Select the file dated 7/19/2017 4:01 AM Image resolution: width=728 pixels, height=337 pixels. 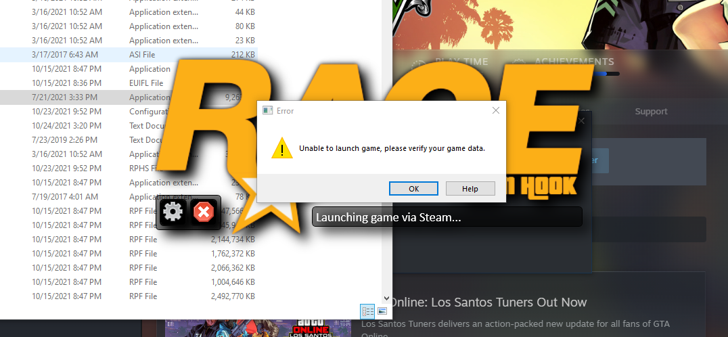tap(129, 197)
